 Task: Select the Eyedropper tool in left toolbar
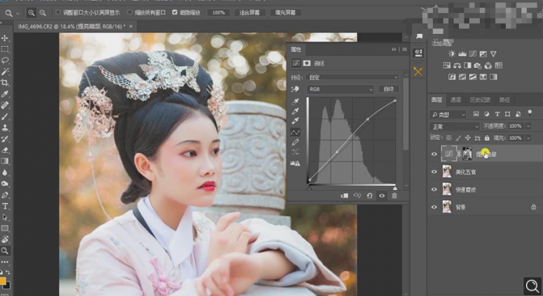tap(5, 94)
